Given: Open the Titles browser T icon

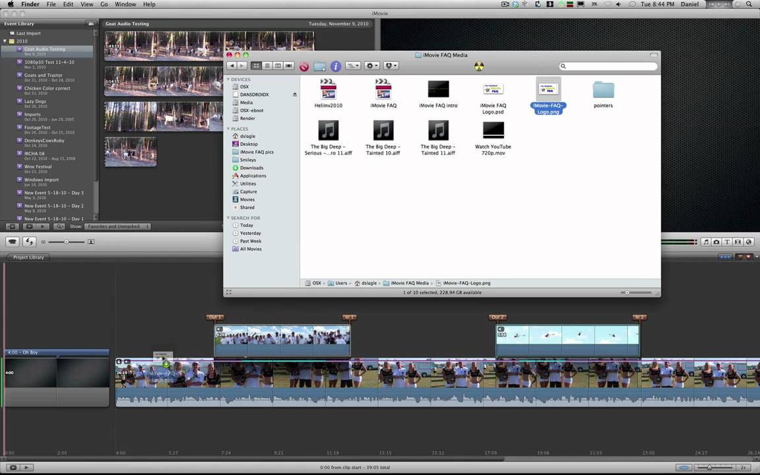Looking at the screenshot, I should coord(727,242).
